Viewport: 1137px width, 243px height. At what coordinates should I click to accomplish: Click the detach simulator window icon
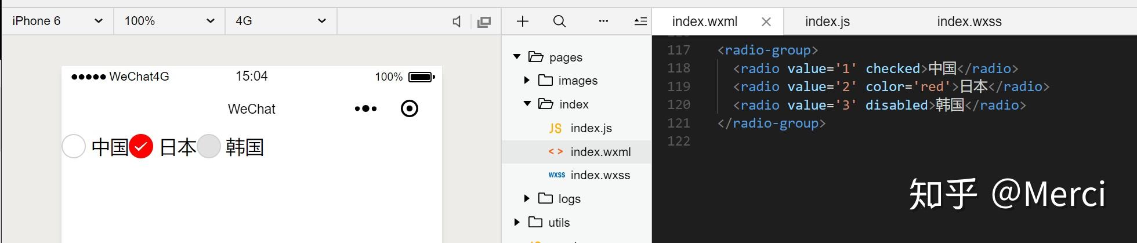point(484,22)
